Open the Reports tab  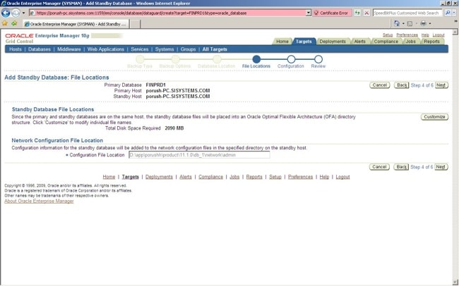click(x=431, y=42)
